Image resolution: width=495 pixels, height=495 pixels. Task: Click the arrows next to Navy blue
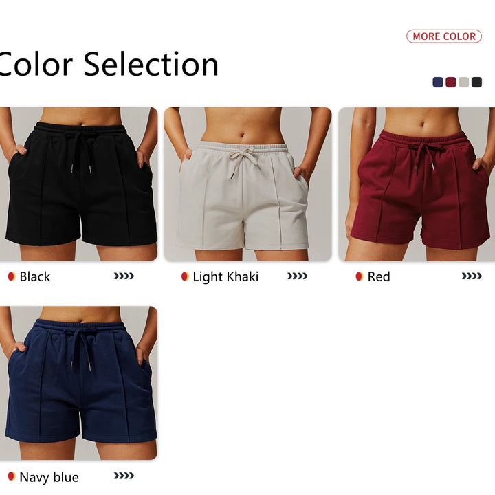124,476
